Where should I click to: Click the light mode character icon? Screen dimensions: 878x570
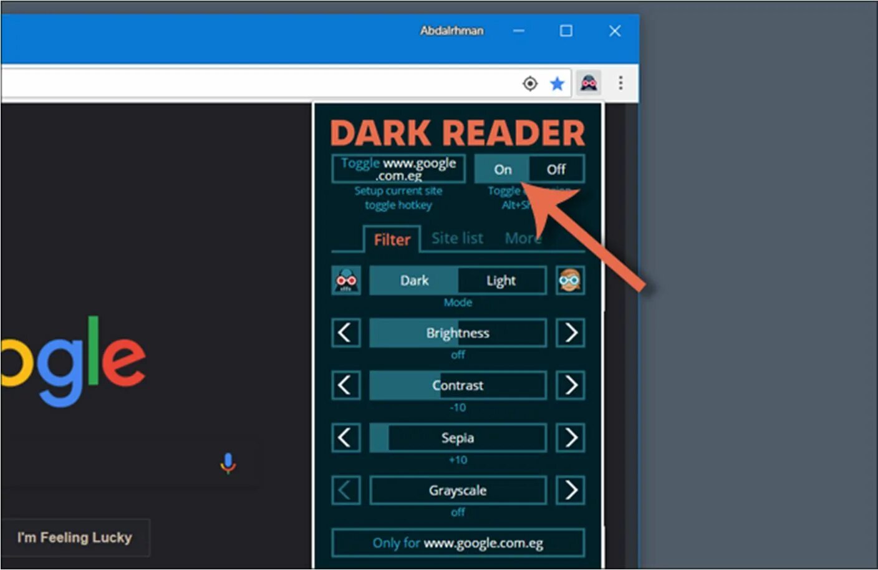pyautogui.click(x=570, y=281)
